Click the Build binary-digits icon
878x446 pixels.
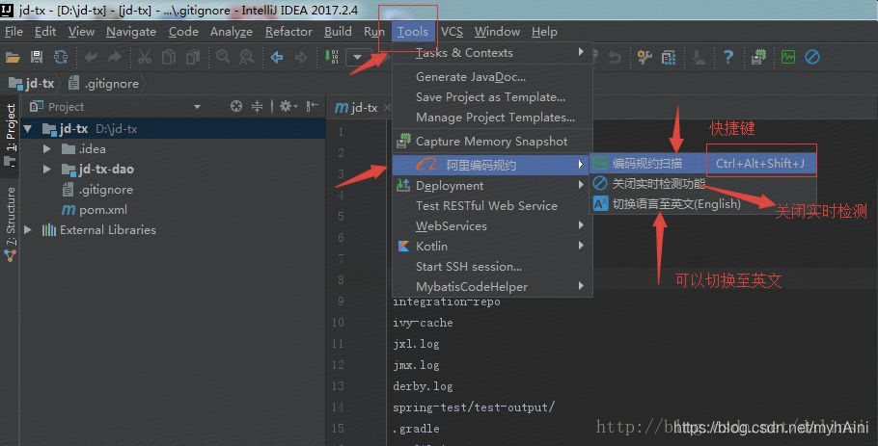tap(332, 57)
